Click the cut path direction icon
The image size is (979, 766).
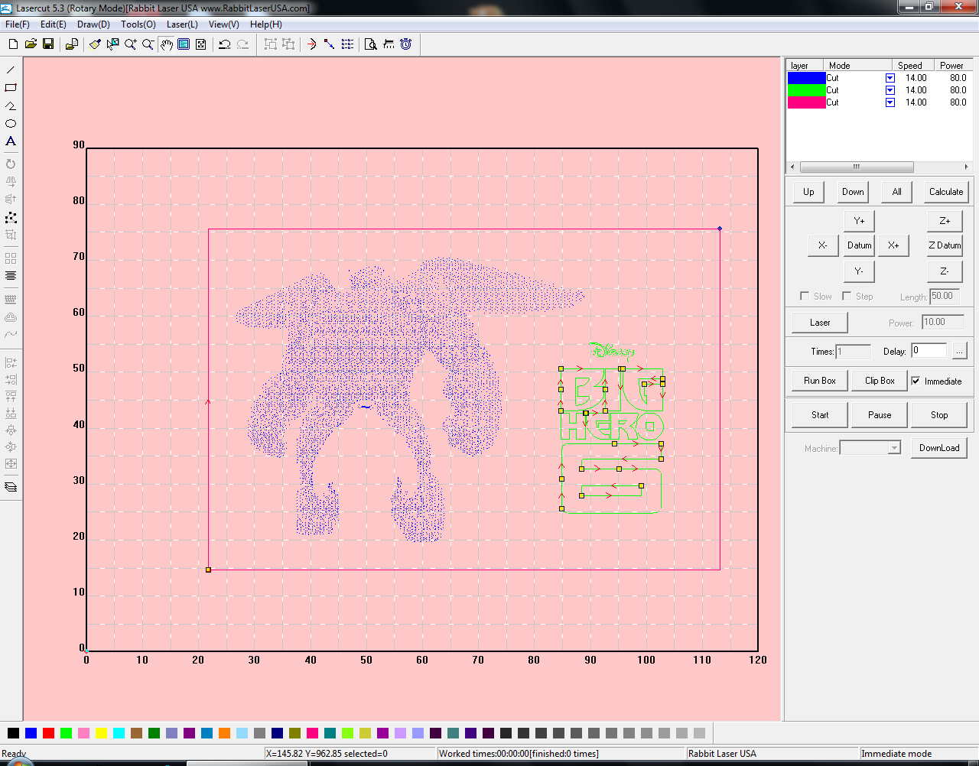click(x=329, y=44)
